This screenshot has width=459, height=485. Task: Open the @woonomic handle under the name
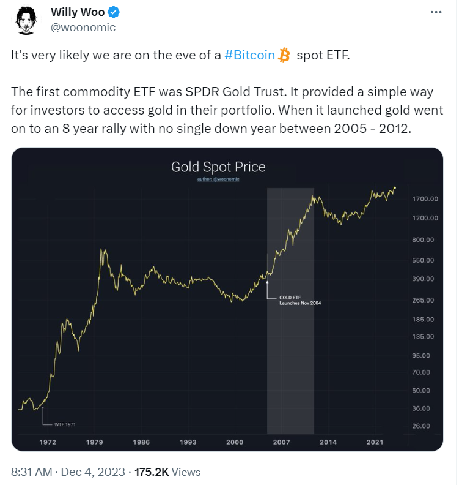83,28
